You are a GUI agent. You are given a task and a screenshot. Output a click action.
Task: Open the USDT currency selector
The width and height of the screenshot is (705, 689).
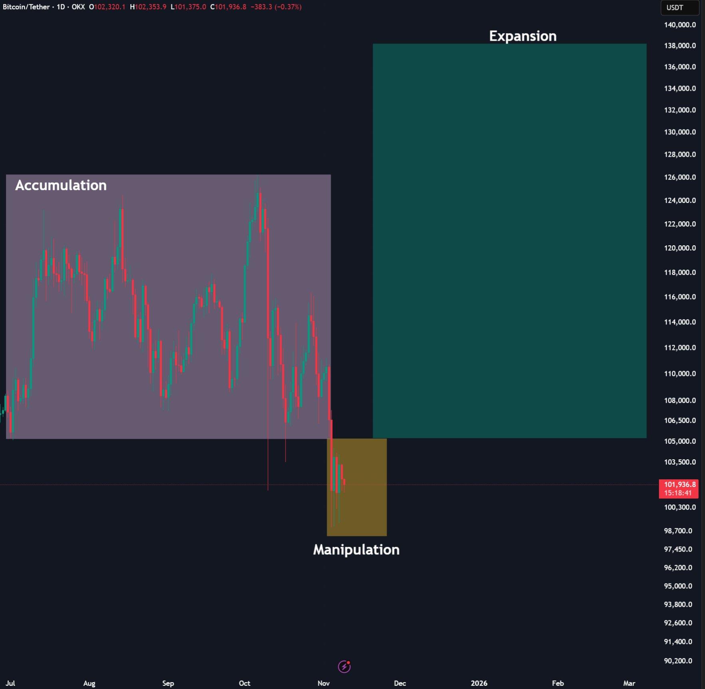[x=679, y=8]
